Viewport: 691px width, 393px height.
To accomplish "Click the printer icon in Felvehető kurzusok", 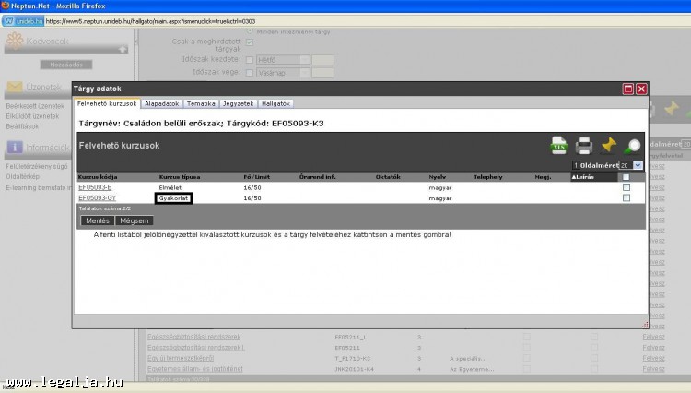I will tap(583, 145).
